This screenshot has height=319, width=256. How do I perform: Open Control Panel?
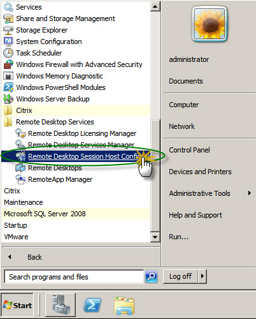click(x=189, y=150)
